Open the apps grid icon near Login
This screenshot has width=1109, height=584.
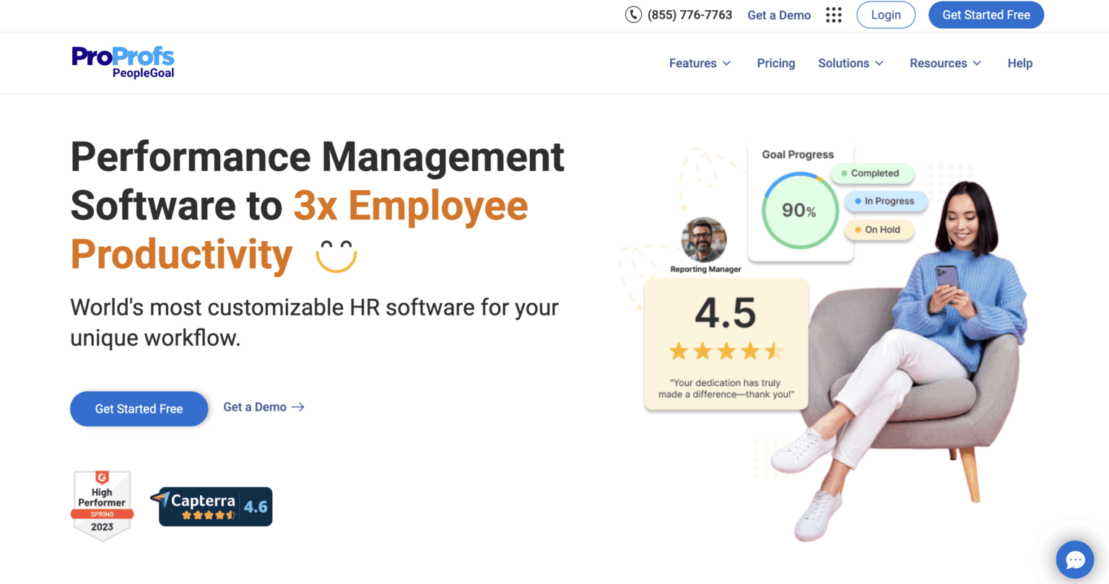(833, 14)
